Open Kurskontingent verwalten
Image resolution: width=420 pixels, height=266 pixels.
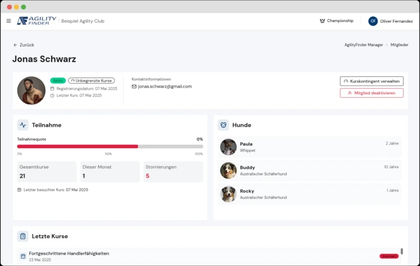pos(371,81)
